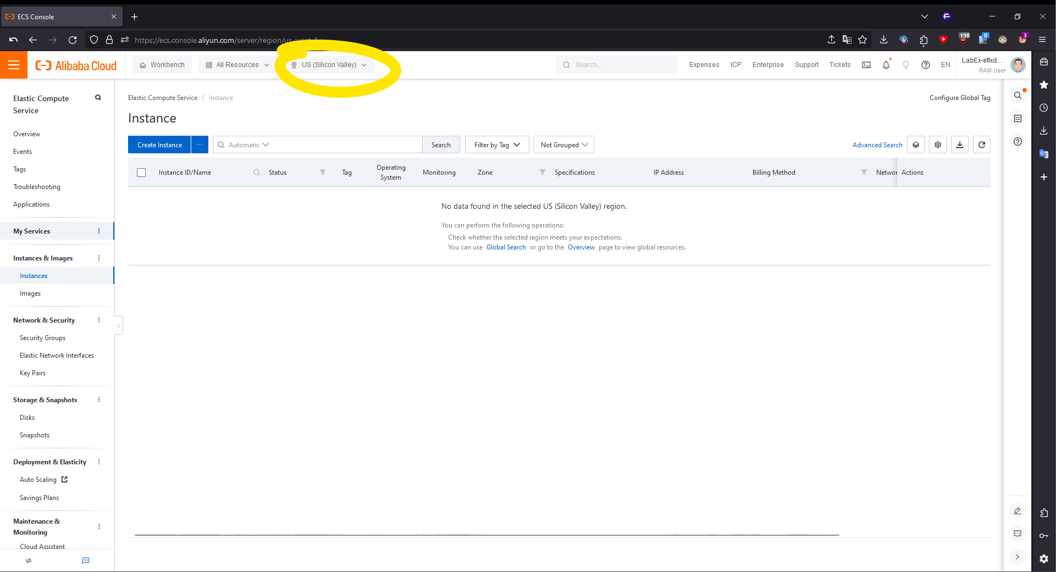Screen dimensions: 1056x572
Task: Click sidebar bottom chat message icon
Action: pyautogui.click(x=86, y=560)
